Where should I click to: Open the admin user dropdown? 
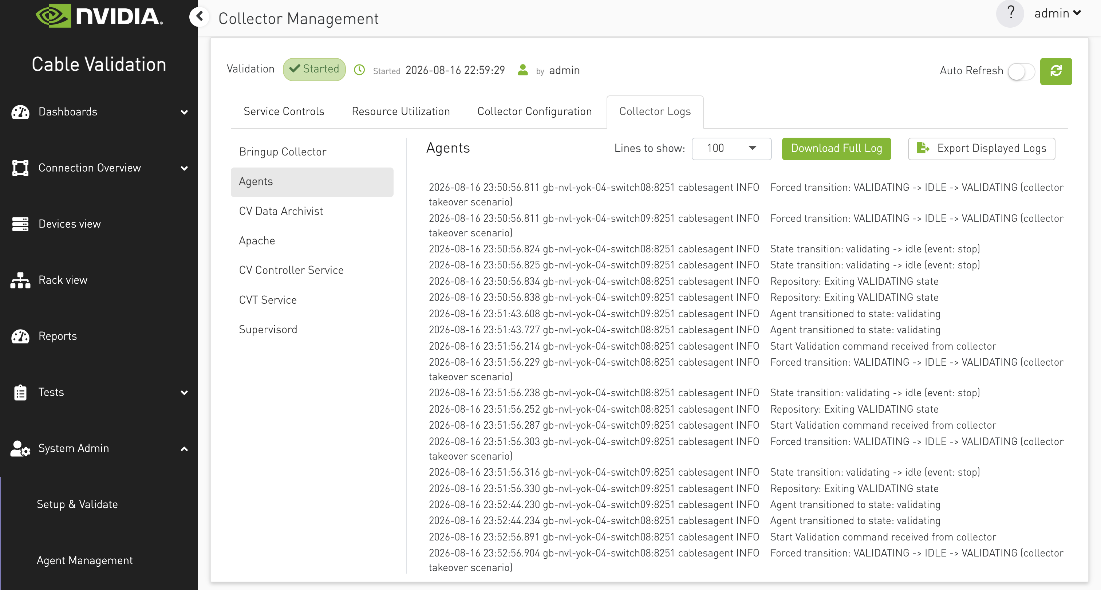click(x=1057, y=13)
